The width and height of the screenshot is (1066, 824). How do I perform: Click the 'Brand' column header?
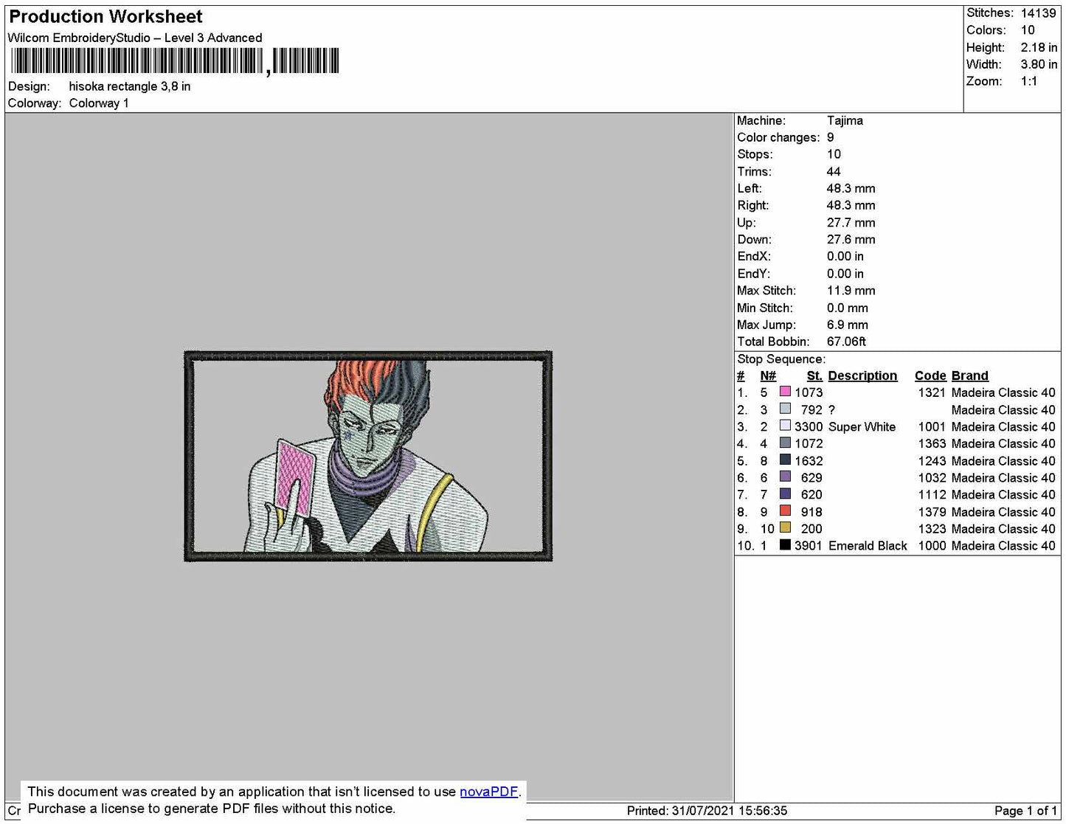coord(969,375)
